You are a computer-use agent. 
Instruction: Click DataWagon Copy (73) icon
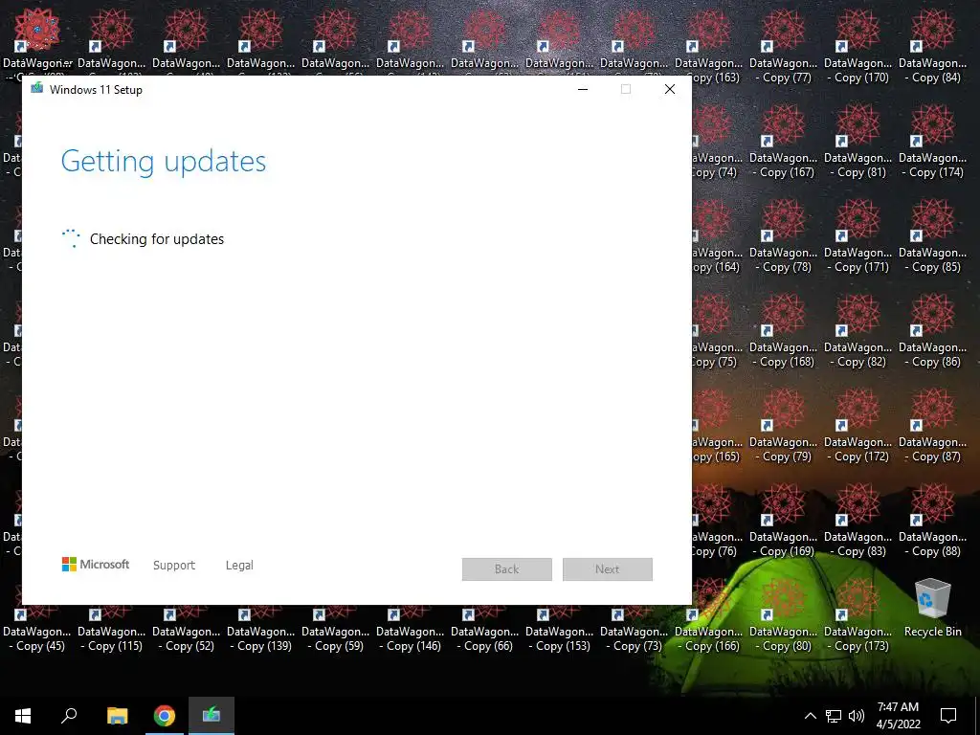(634, 628)
